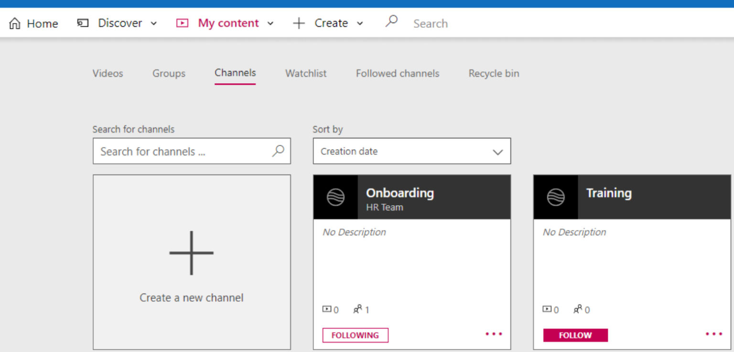734x352 pixels.
Task: Unfollow Onboarding via the FOLLOWING button
Action: [355, 335]
